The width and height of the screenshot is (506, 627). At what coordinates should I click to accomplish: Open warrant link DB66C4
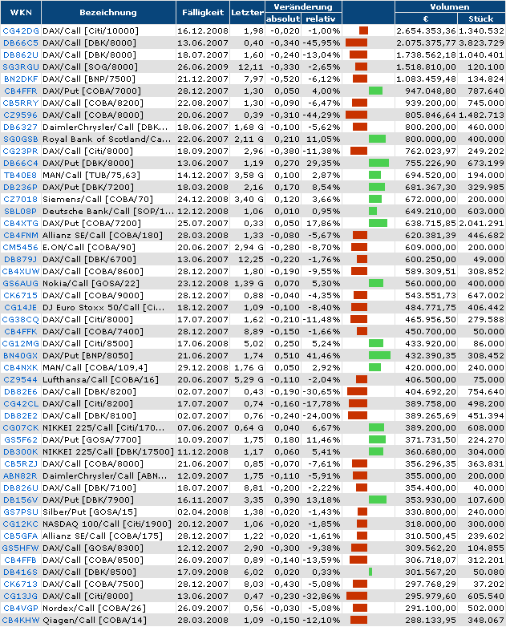click(21, 163)
